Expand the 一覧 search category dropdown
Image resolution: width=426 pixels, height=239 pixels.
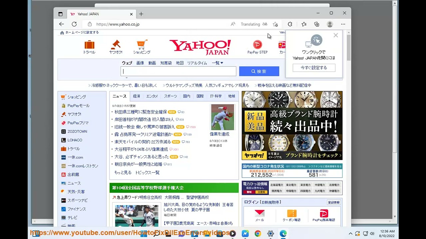(217, 63)
